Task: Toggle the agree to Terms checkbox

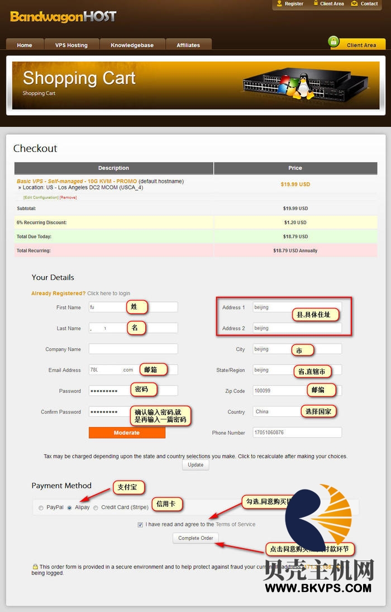Action: pos(140,525)
